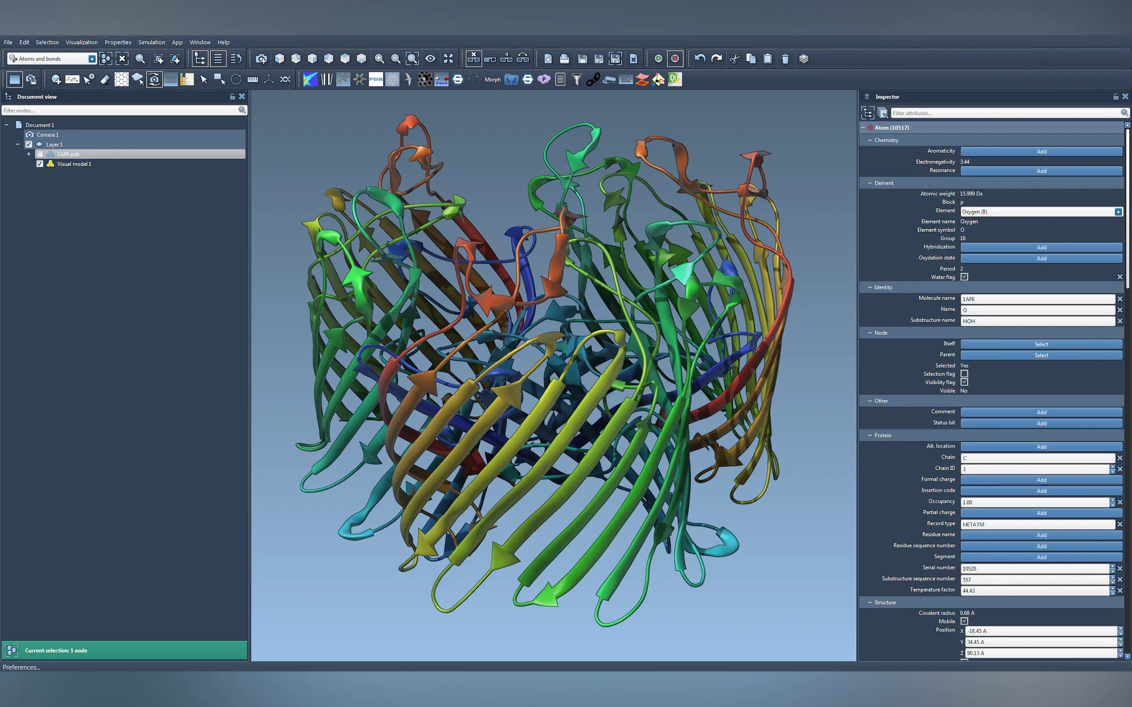Open the Visualization menu
The image size is (1132, 707).
pyautogui.click(x=82, y=42)
